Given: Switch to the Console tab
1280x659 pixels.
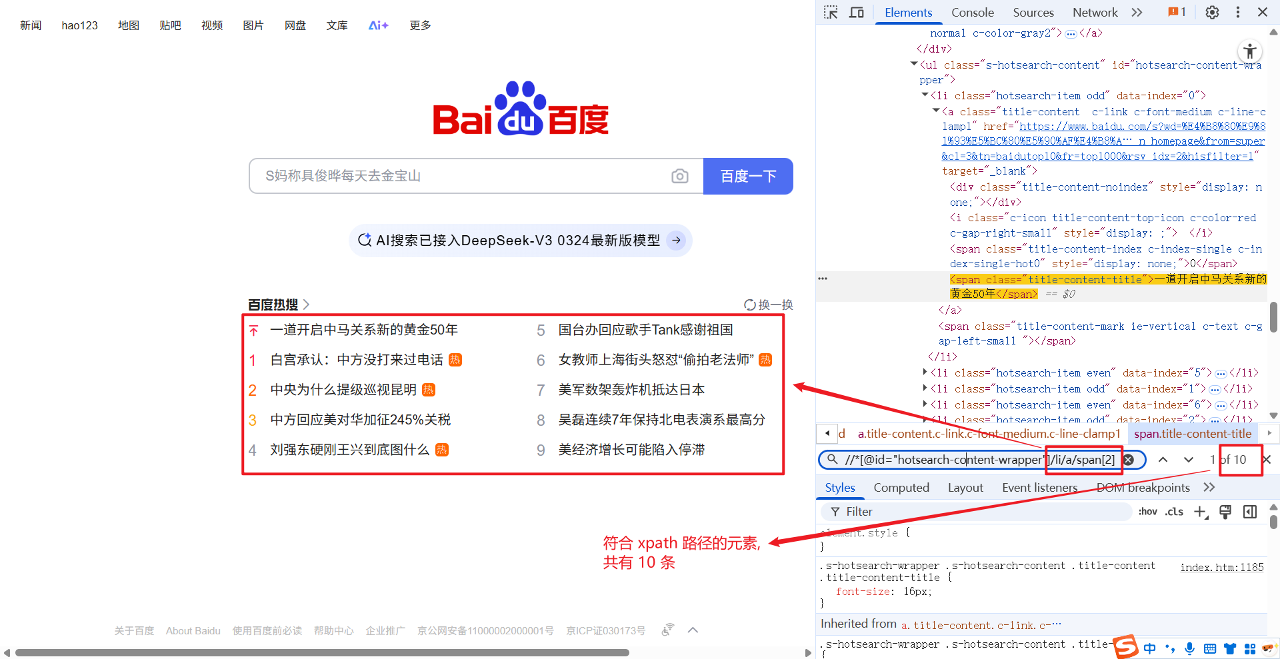Looking at the screenshot, I should click(x=972, y=12).
